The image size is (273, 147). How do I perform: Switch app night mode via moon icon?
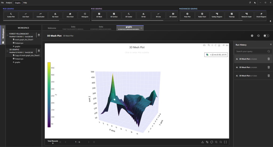255,2
